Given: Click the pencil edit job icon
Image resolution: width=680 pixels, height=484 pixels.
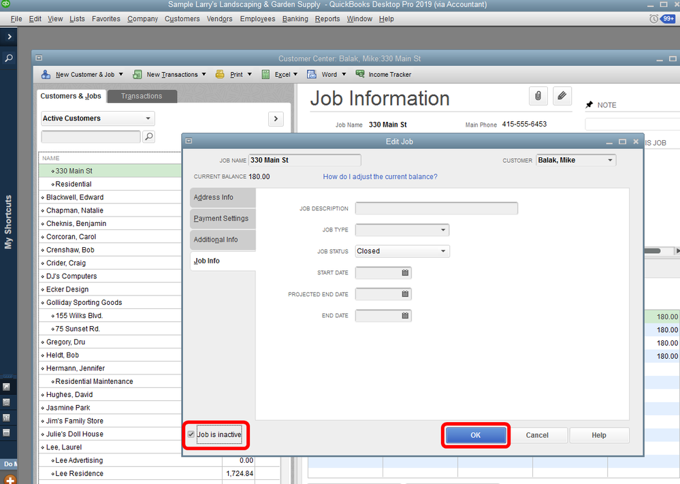Looking at the screenshot, I should pos(562,96).
